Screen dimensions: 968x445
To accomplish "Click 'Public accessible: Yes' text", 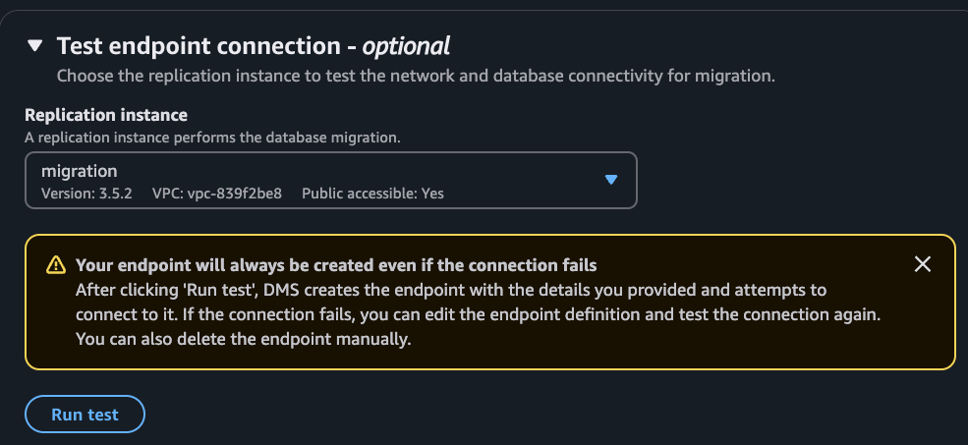I will tap(372, 194).
